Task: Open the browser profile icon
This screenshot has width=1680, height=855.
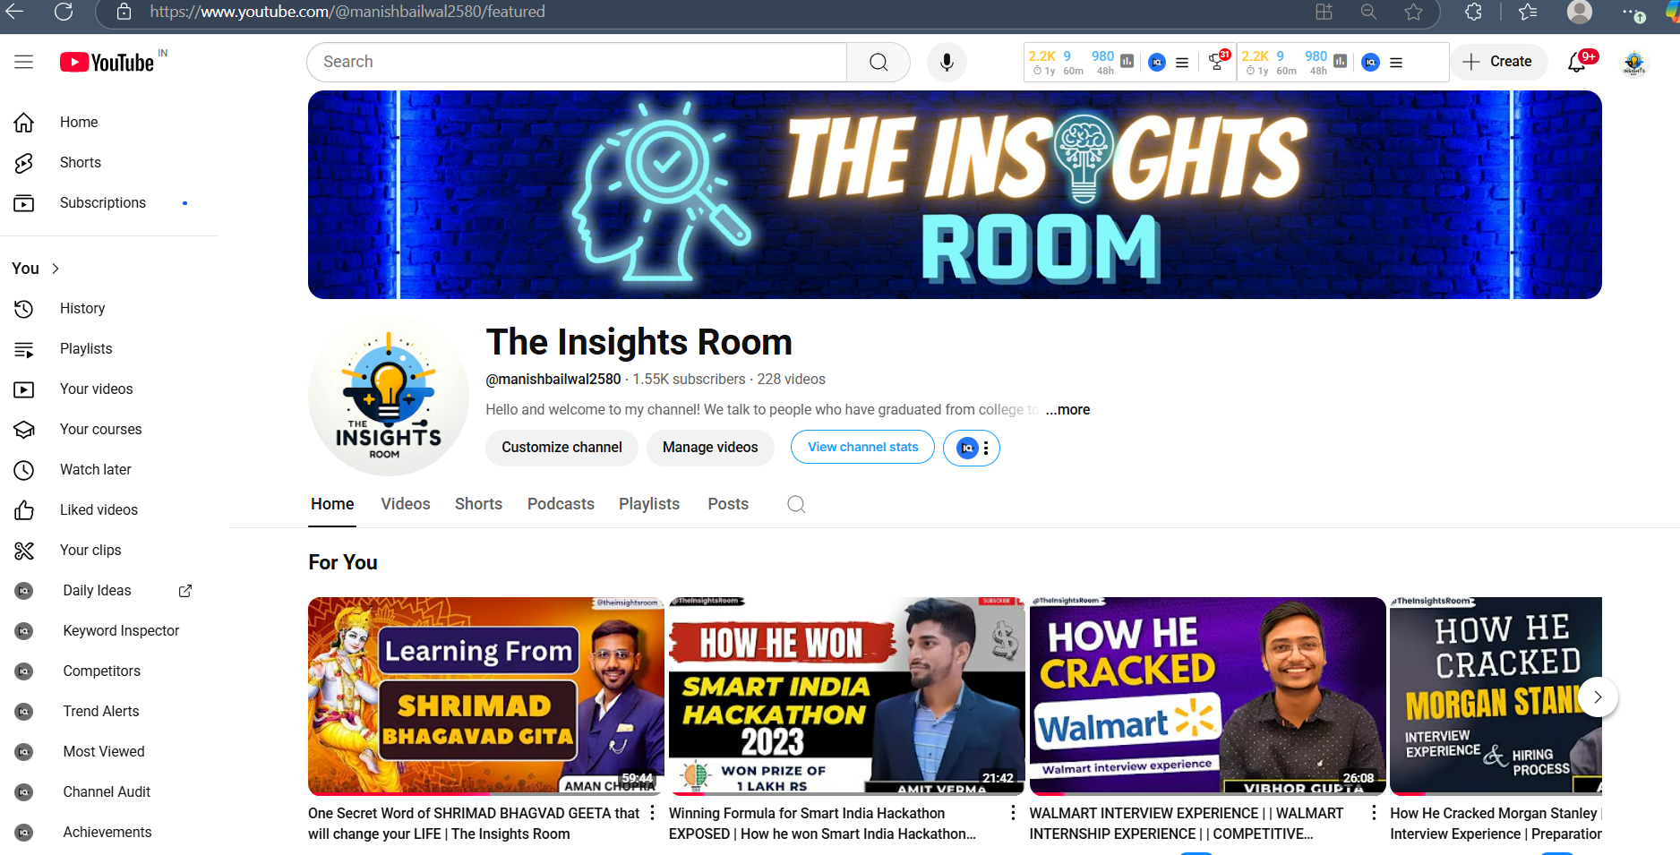Action: point(1580,12)
